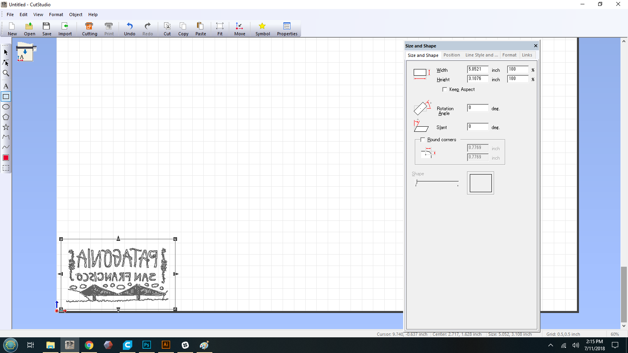Select the dashed outline tool

[6, 168]
